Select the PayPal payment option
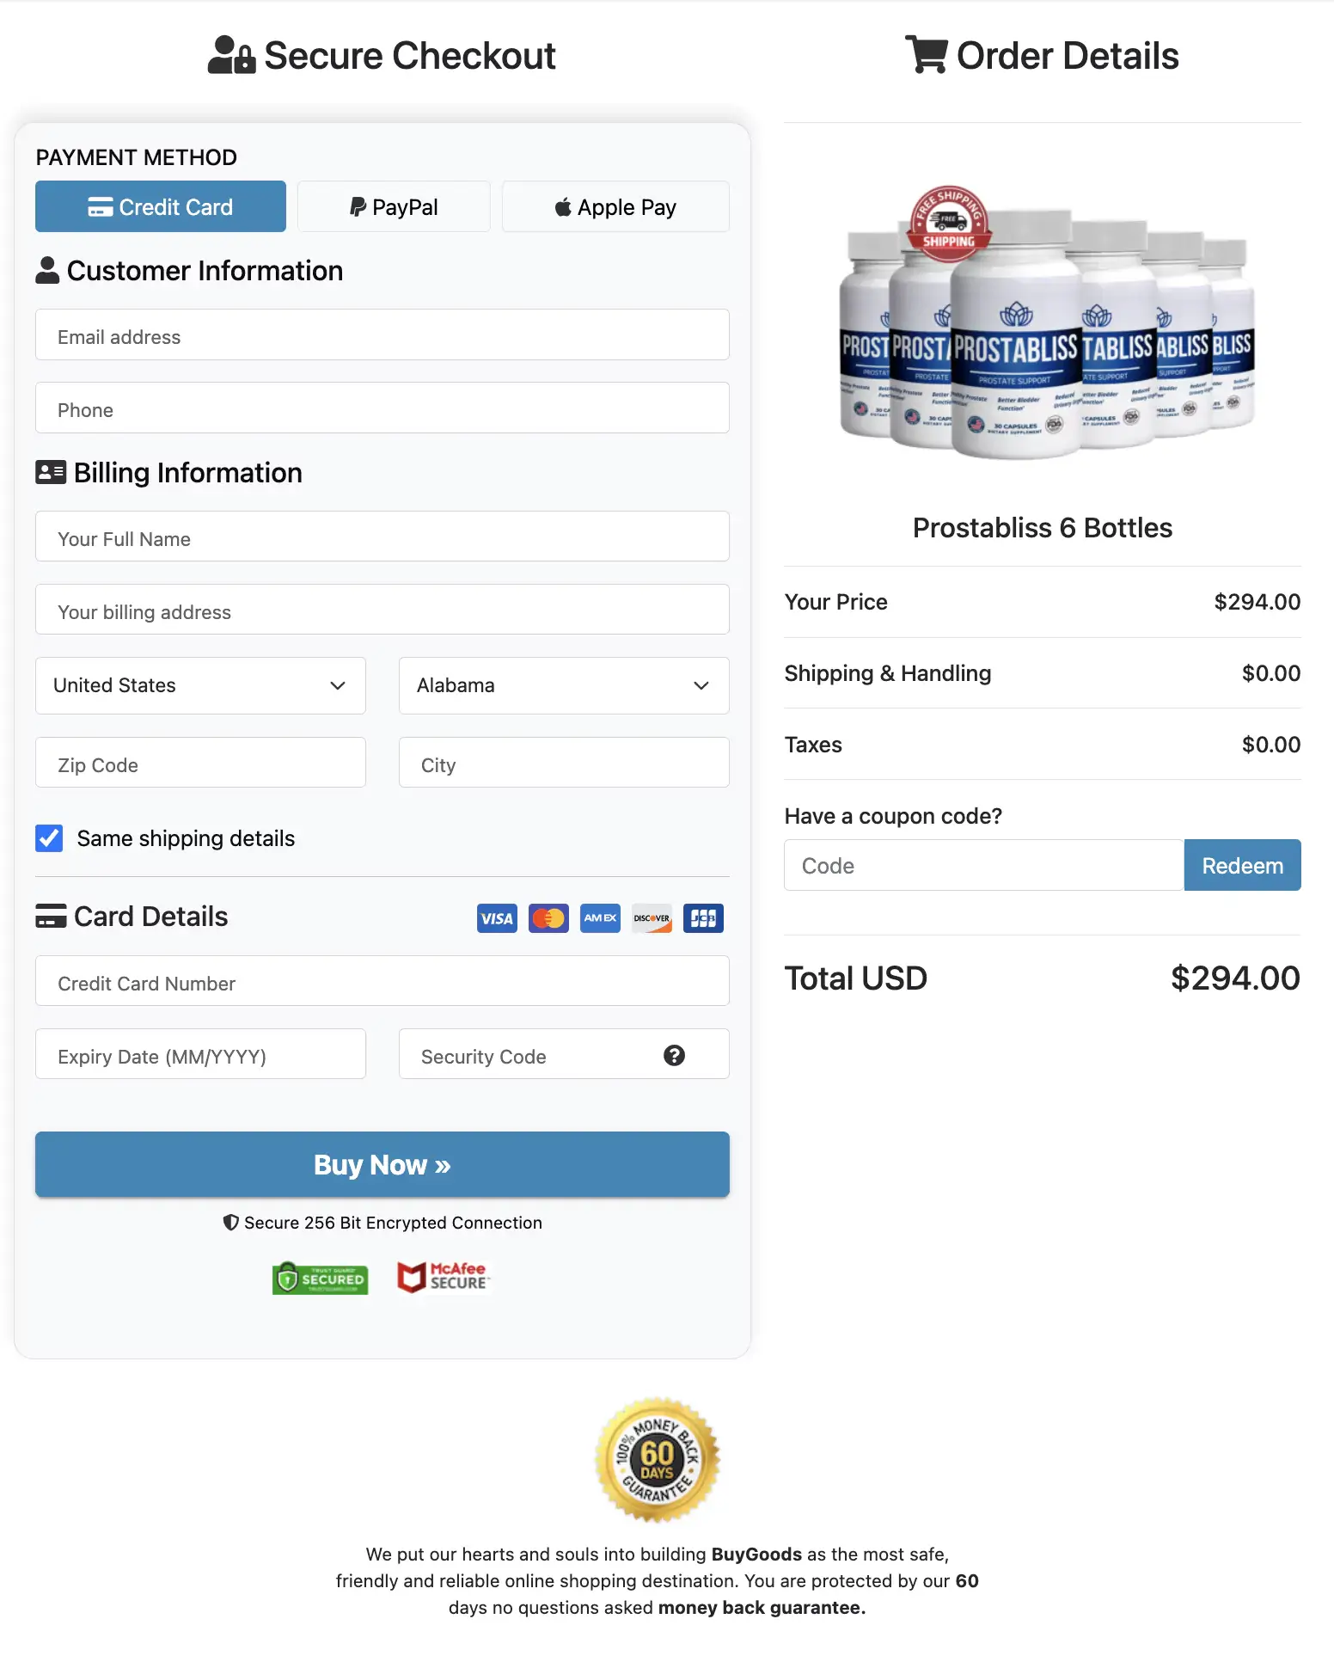This screenshot has width=1334, height=1656. pos(394,206)
